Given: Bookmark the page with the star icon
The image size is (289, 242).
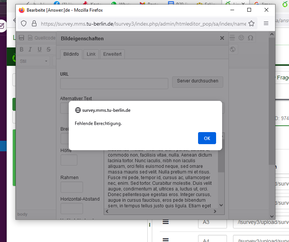Looking at the screenshot, I should 251,23.
